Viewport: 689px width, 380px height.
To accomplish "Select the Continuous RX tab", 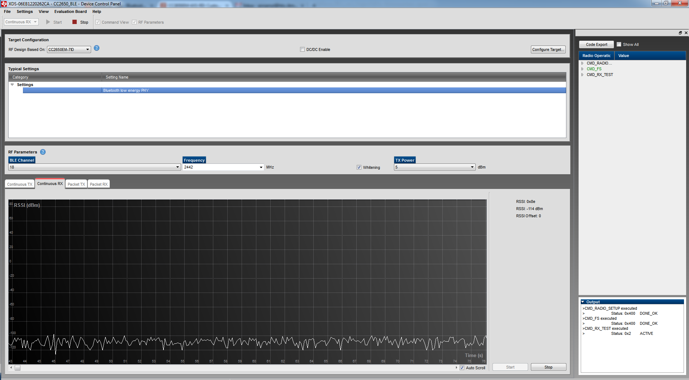I will 50,184.
